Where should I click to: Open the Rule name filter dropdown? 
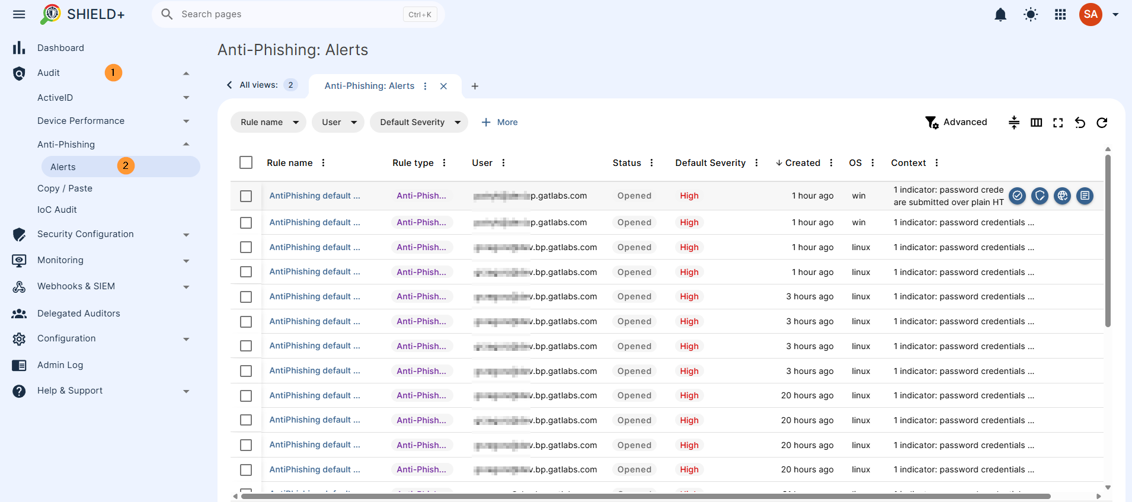[x=268, y=122]
